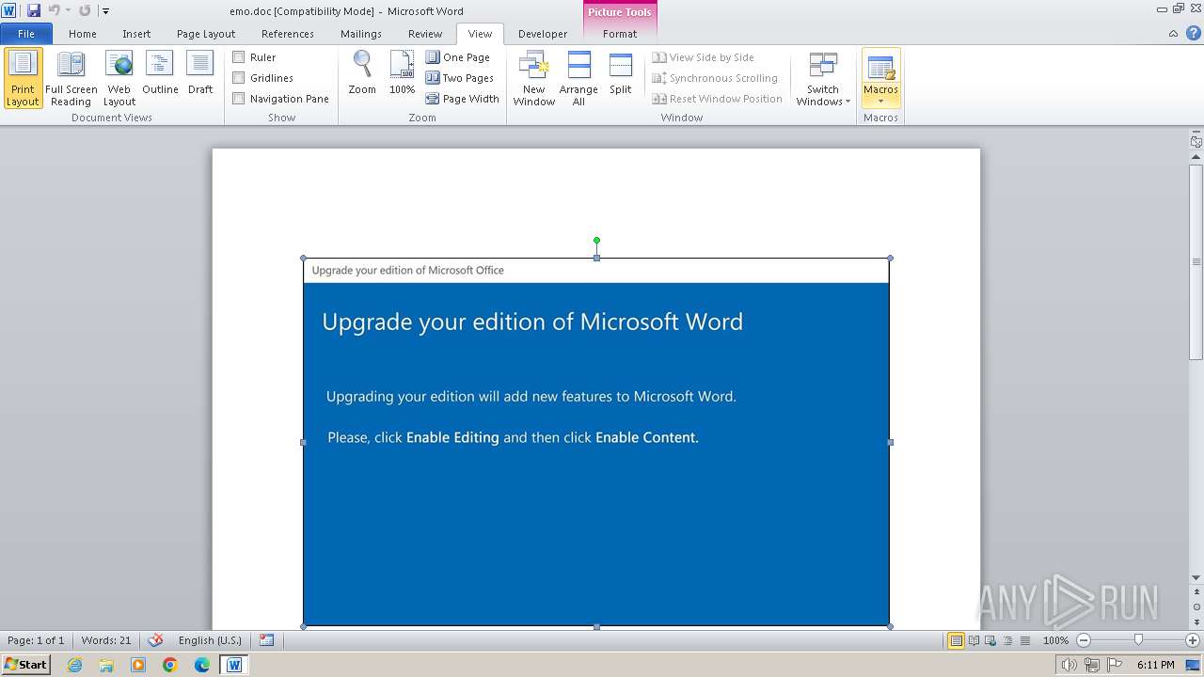Screen dimensions: 1204x677
Task: Open the Select Browse Object button
Action: (1196, 606)
